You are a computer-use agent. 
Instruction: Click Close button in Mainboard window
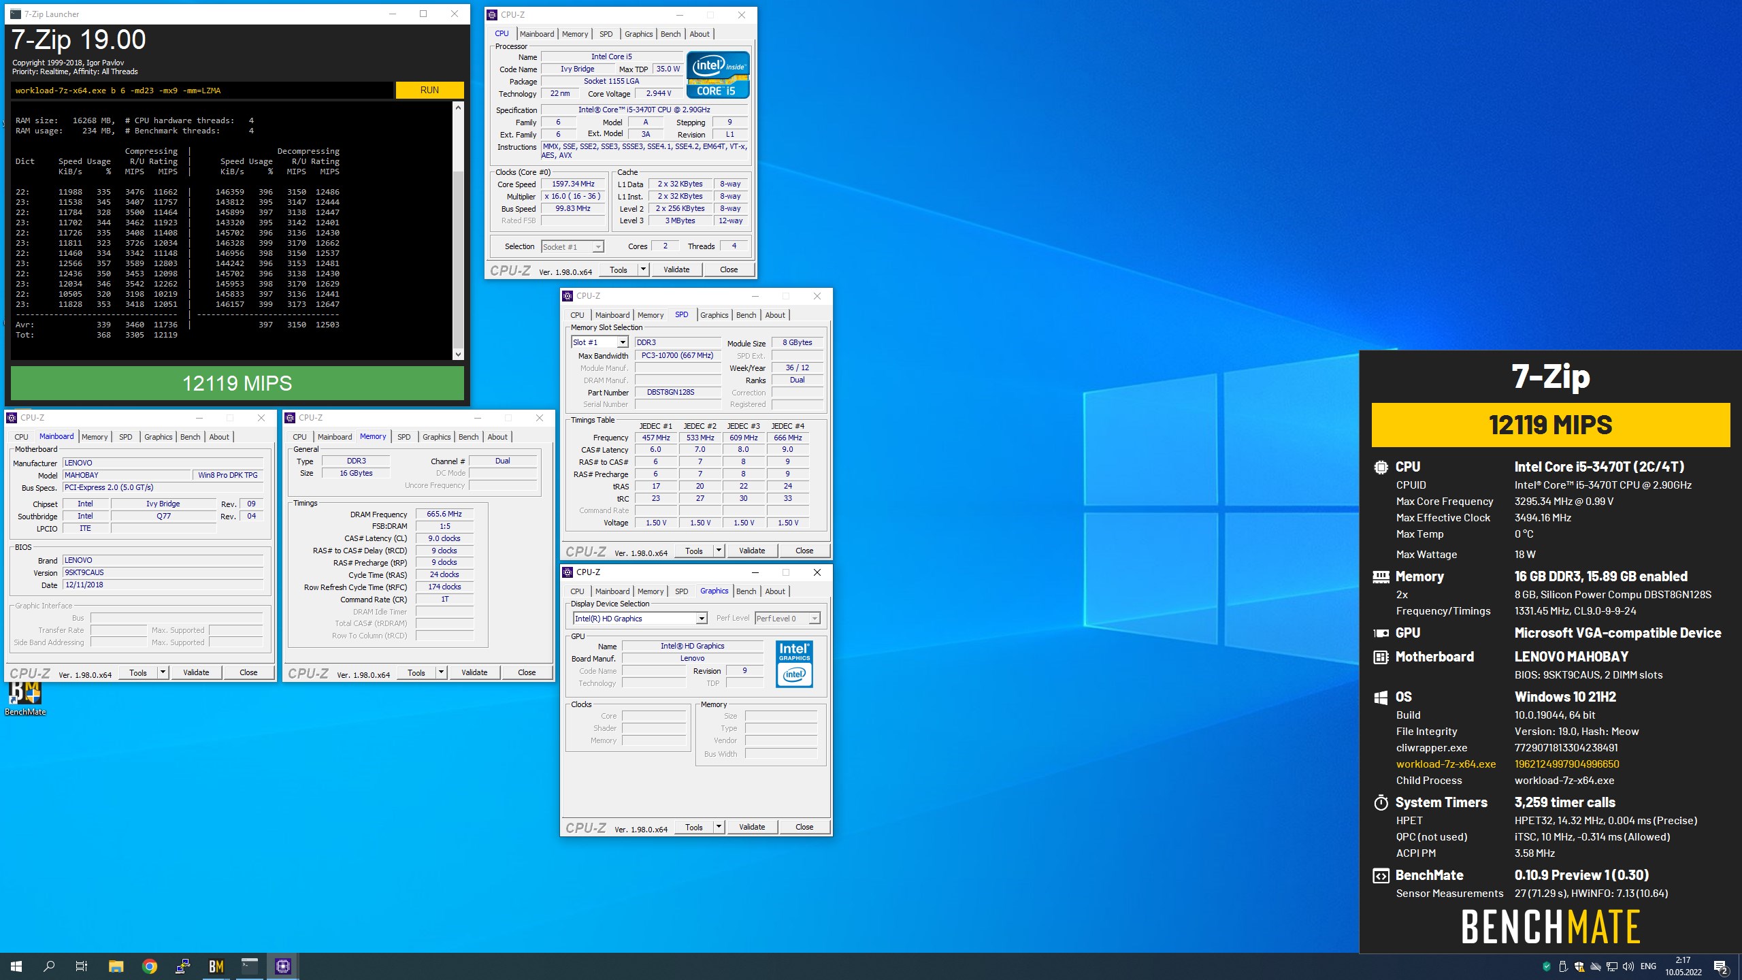248,672
